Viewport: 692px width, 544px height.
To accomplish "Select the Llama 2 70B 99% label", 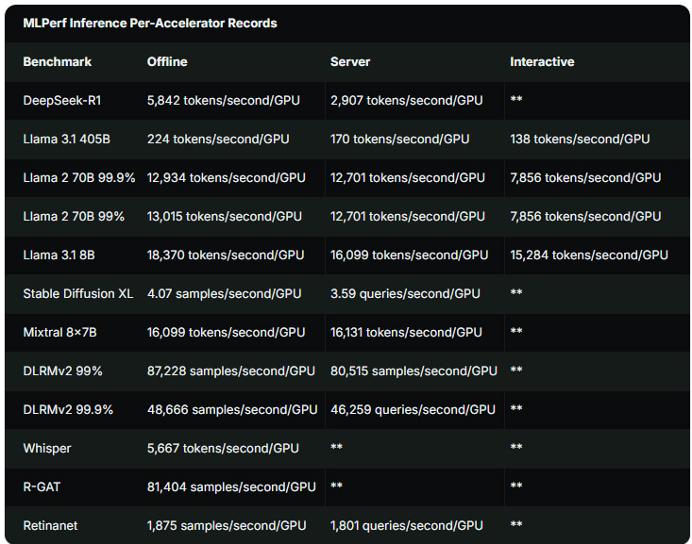I will (x=74, y=217).
